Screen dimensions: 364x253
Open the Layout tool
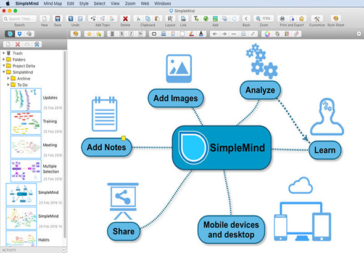[x=170, y=18]
